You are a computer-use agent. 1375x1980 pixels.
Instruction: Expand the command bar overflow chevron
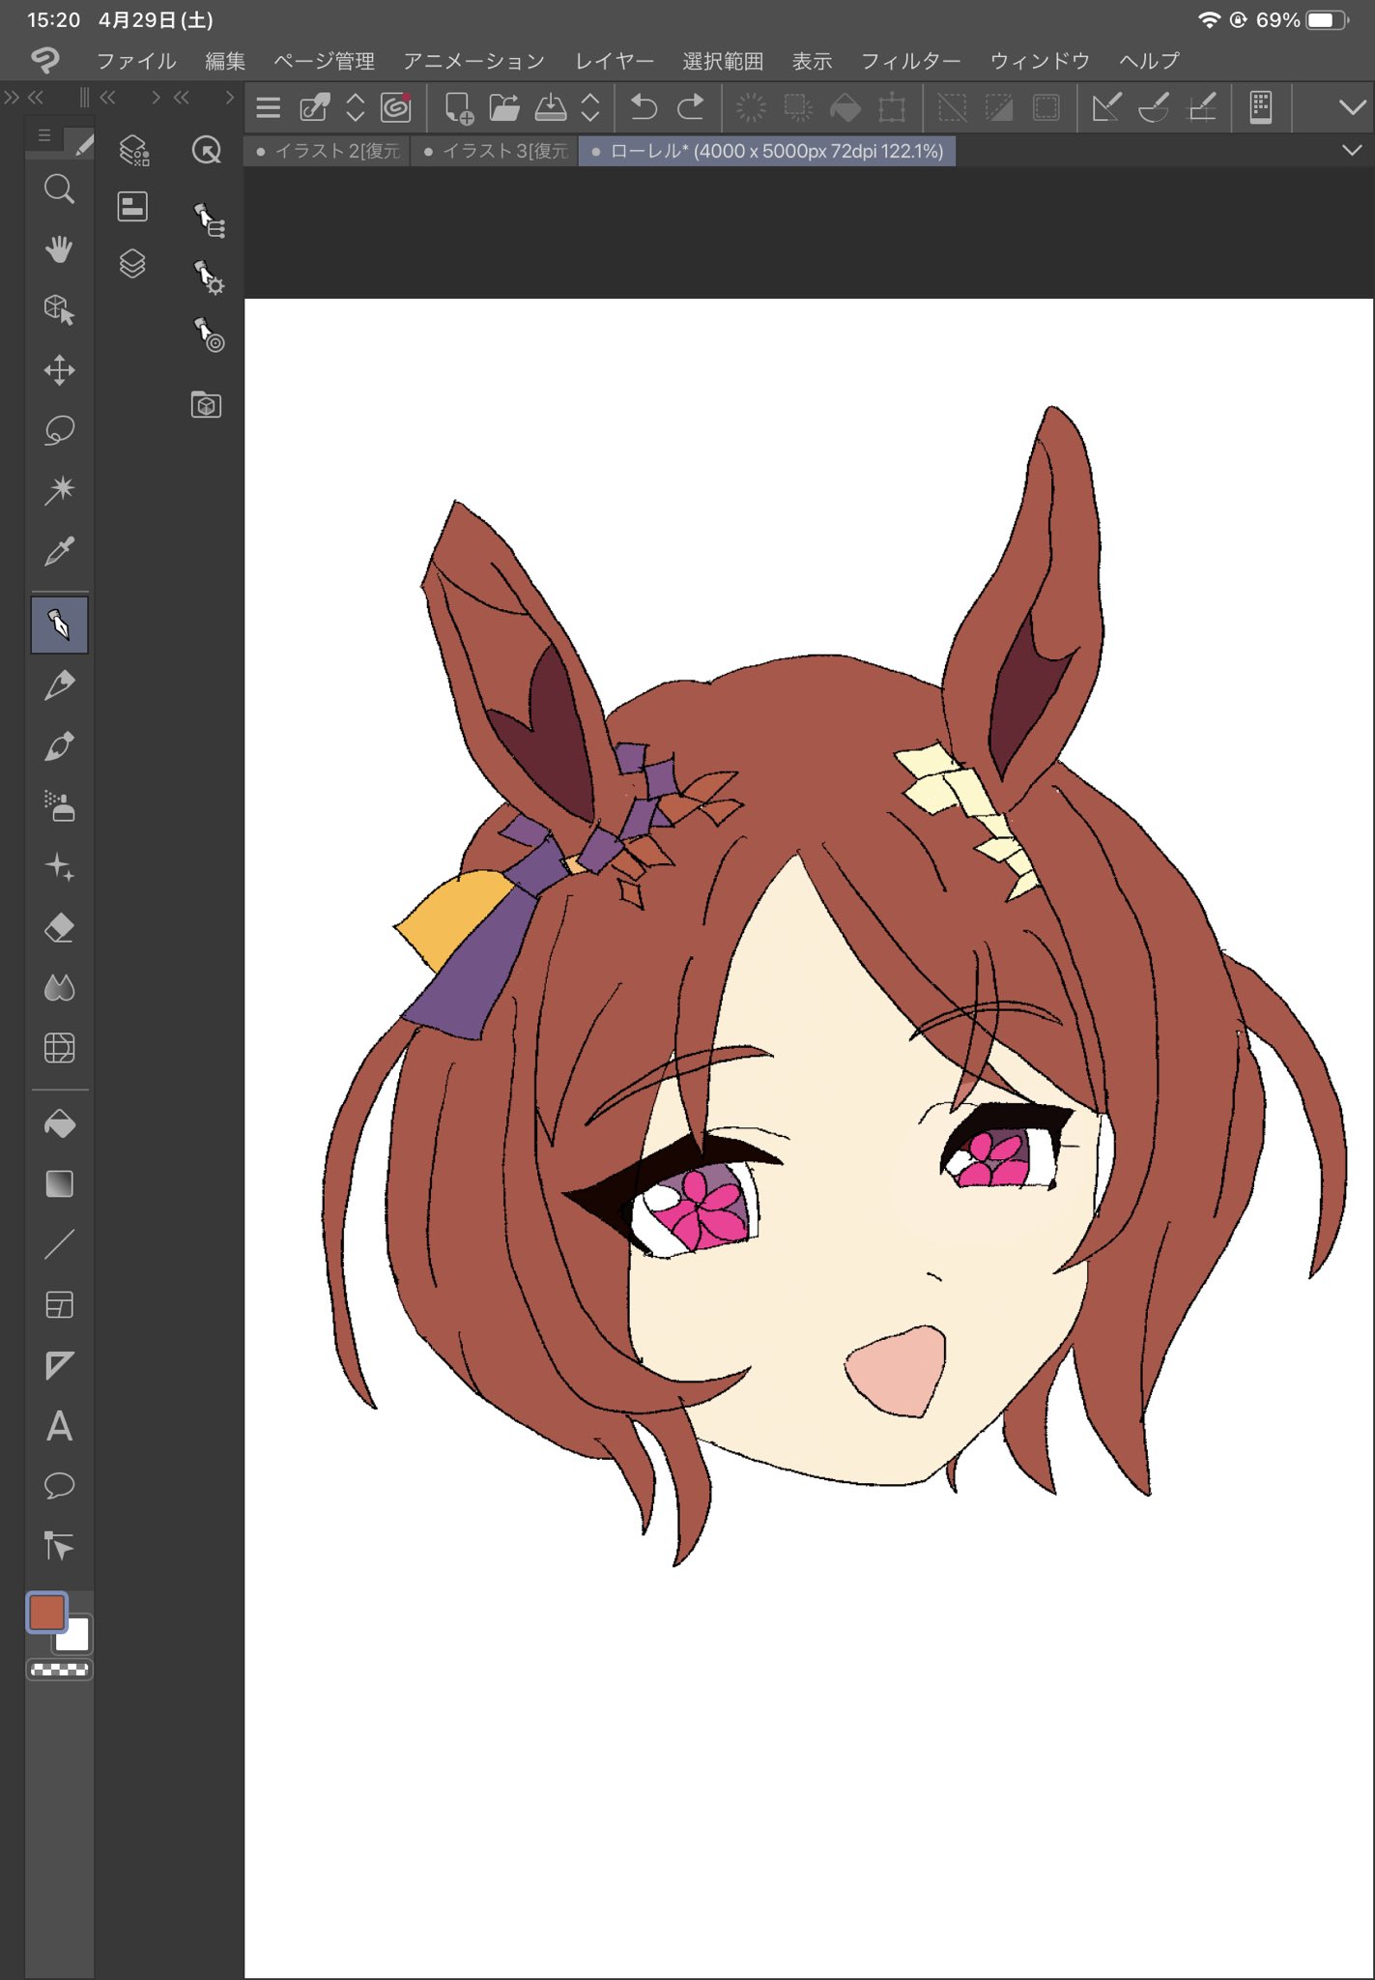tap(1353, 107)
